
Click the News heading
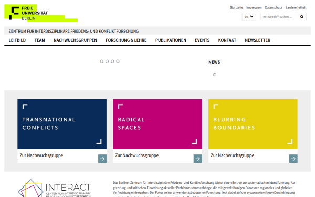(214, 62)
